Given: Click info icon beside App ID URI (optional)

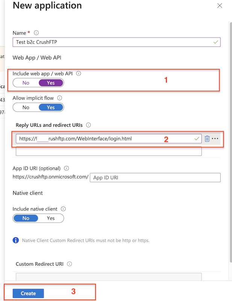Looking at the screenshot, I should 67,168.
